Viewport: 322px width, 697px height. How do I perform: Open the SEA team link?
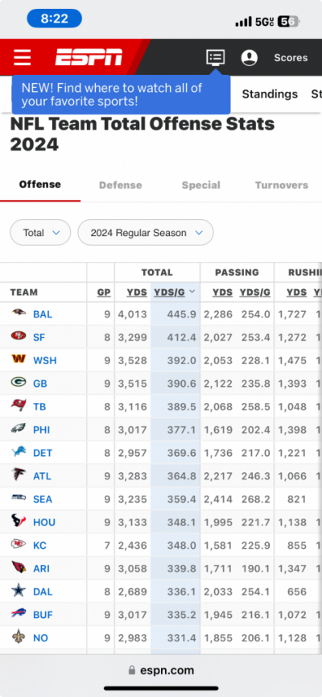pyautogui.click(x=43, y=500)
